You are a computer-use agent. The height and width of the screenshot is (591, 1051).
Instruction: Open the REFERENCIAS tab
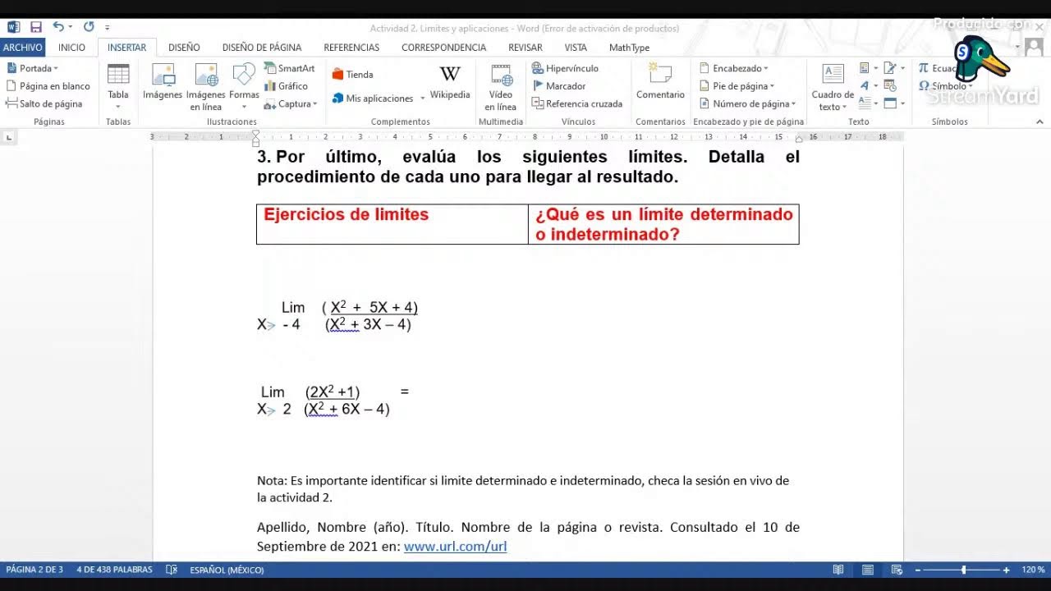[351, 48]
